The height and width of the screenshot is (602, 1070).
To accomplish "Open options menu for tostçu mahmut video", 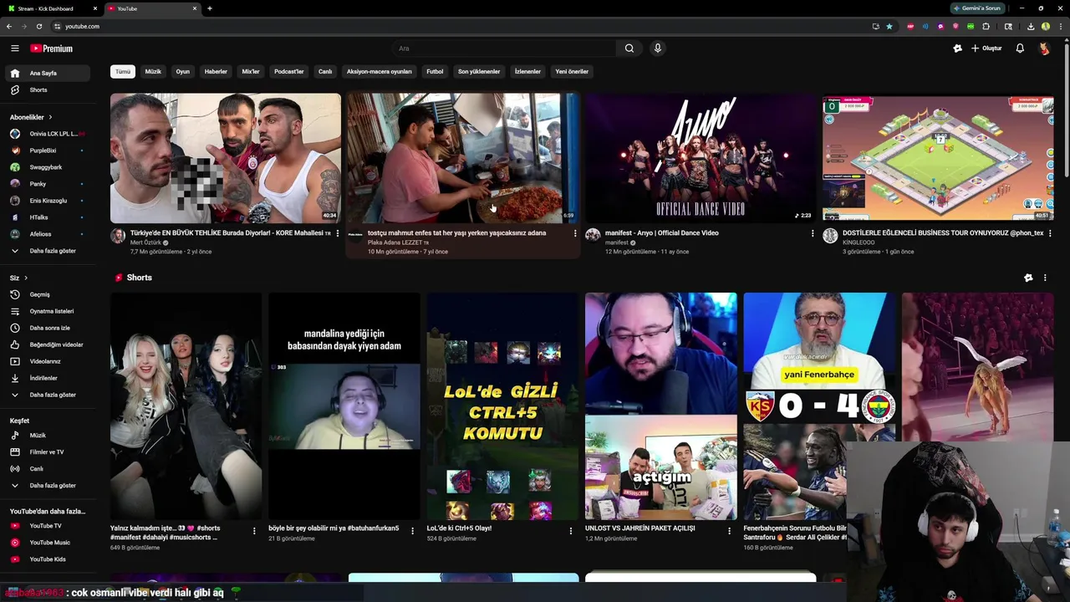I will click(575, 233).
